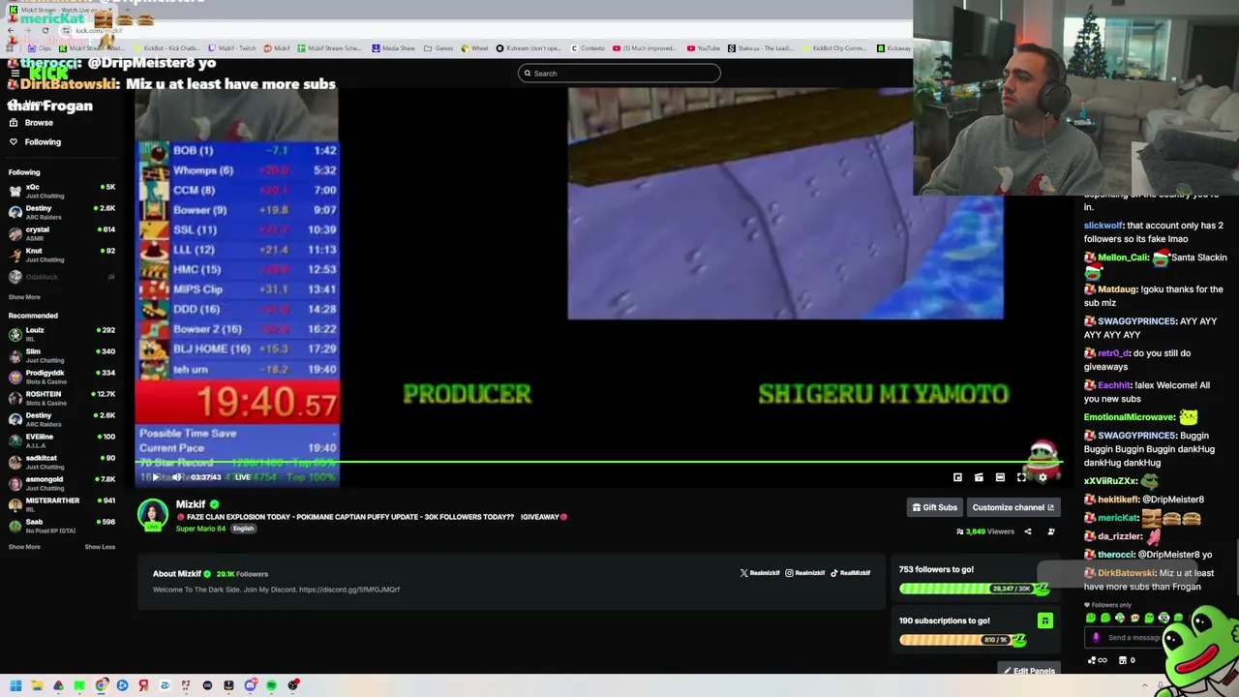Open the crystal channel in sidebar
Image resolution: width=1239 pixels, height=697 pixels.
(60, 233)
